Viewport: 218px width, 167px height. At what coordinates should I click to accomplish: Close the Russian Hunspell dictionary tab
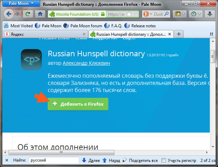tap(170, 34)
